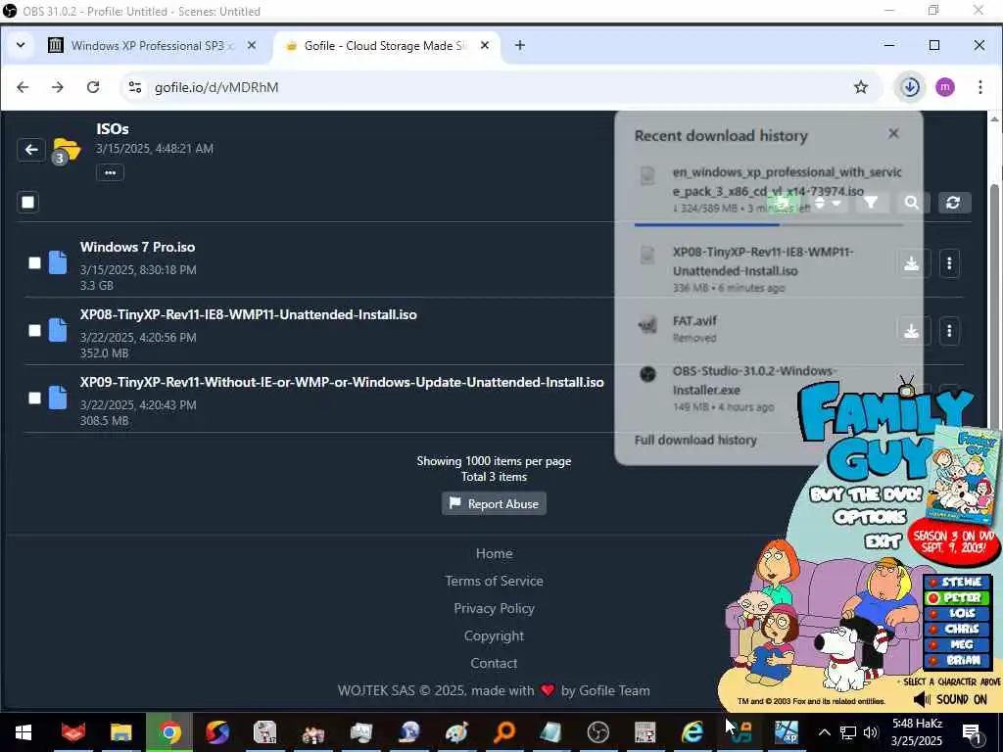Viewport: 1003px width, 752px height.
Task: Click the browser forward arrow
Action: (x=58, y=87)
